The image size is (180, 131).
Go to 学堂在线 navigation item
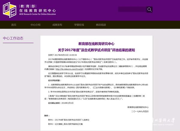[x=79, y=25]
